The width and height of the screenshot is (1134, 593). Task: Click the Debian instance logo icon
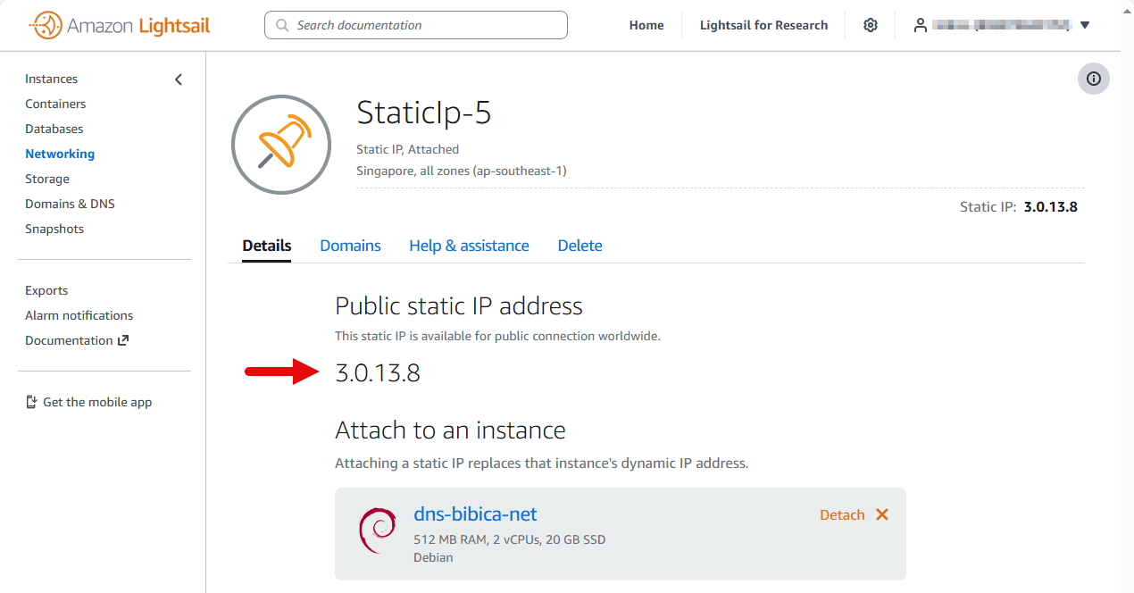pyautogui.click(x=377, y=530)
